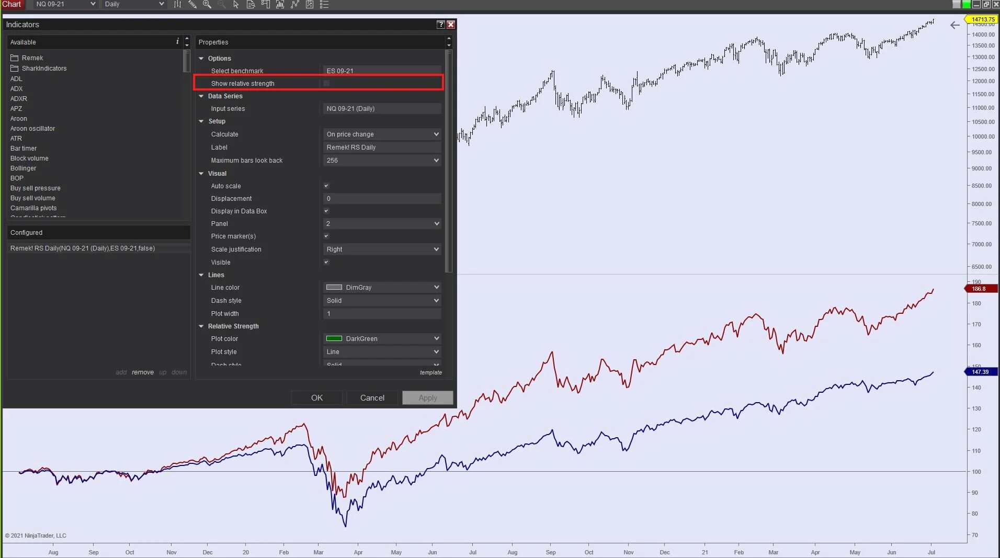Select Buy sell pressure indicator
The height and width of the screenshot is (558, 1000).
(36, 188)
